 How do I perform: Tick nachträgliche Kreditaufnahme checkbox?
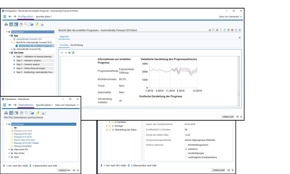coord(186,157)
